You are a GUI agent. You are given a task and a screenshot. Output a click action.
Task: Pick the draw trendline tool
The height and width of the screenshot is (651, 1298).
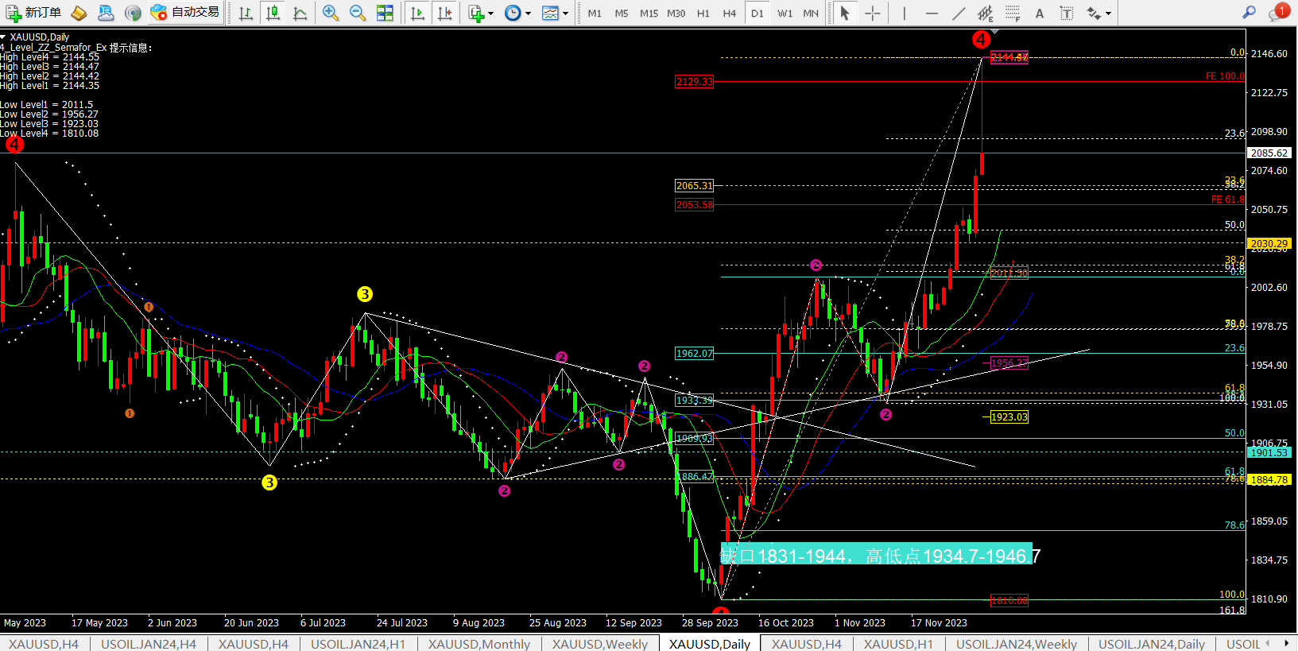pos(959,13)
